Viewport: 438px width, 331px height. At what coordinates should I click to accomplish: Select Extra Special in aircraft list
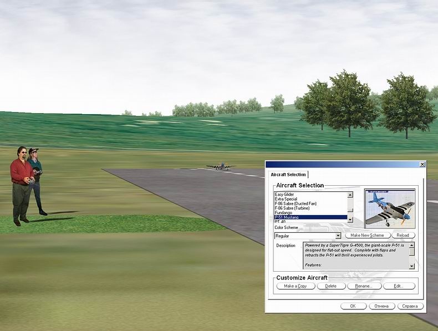[310, 199]
